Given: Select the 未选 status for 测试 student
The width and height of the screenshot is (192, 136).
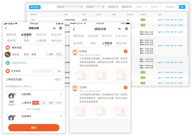Looking at the screenshot, I should click(x=35, y=103).
